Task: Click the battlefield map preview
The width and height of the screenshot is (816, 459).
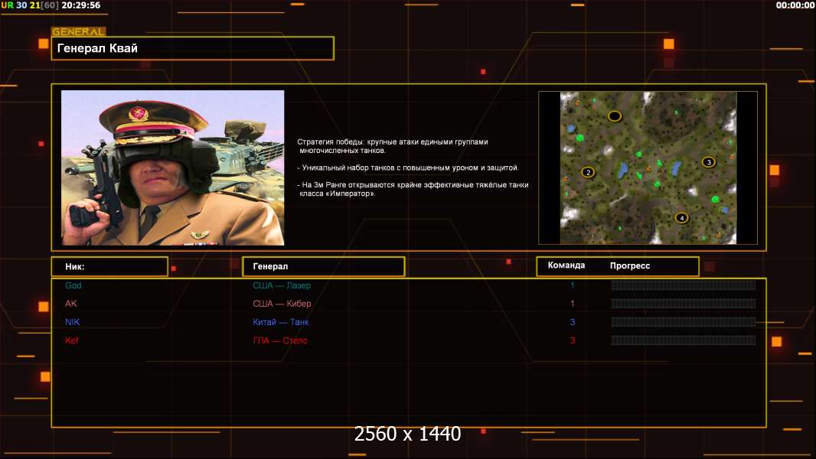Action: (648, 168)
